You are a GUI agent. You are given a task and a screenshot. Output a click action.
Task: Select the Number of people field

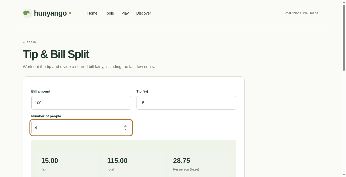tap(81, 128)
